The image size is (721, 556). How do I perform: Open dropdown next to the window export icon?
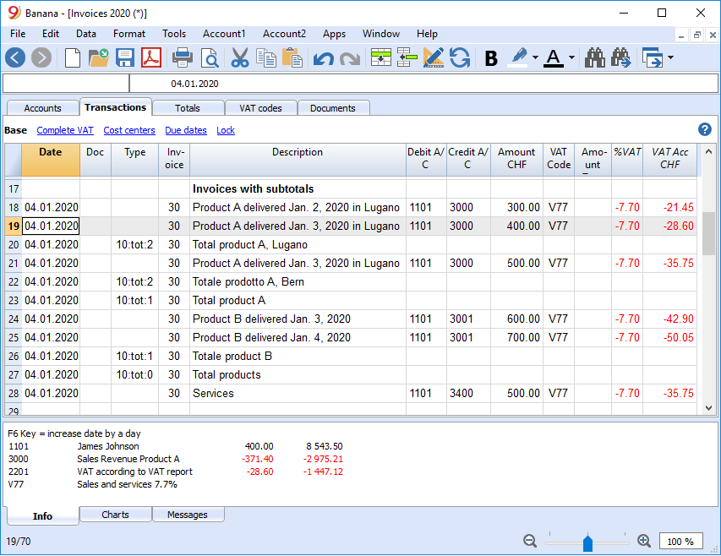click(x=670, y=58)
